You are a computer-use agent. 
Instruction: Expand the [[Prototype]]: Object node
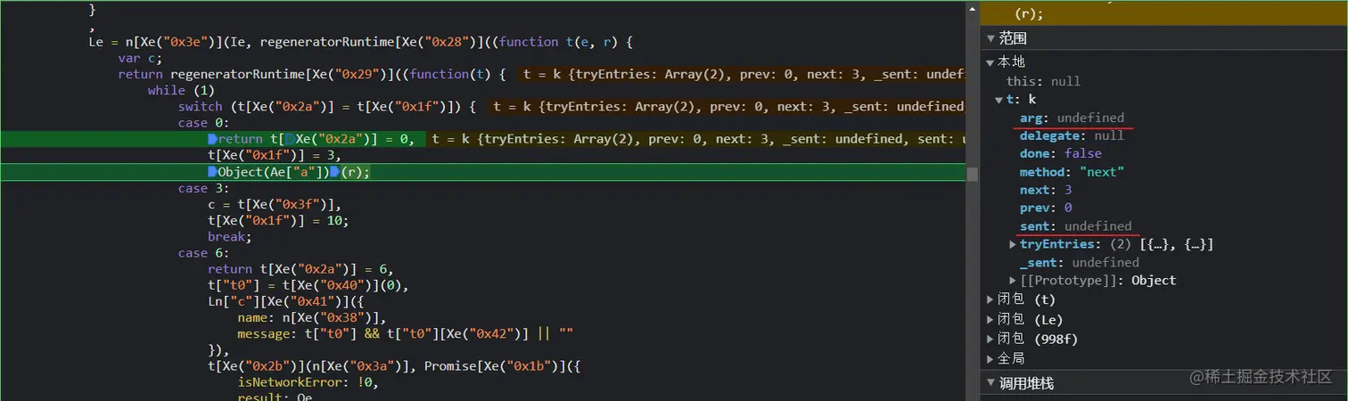[1013, 281]
